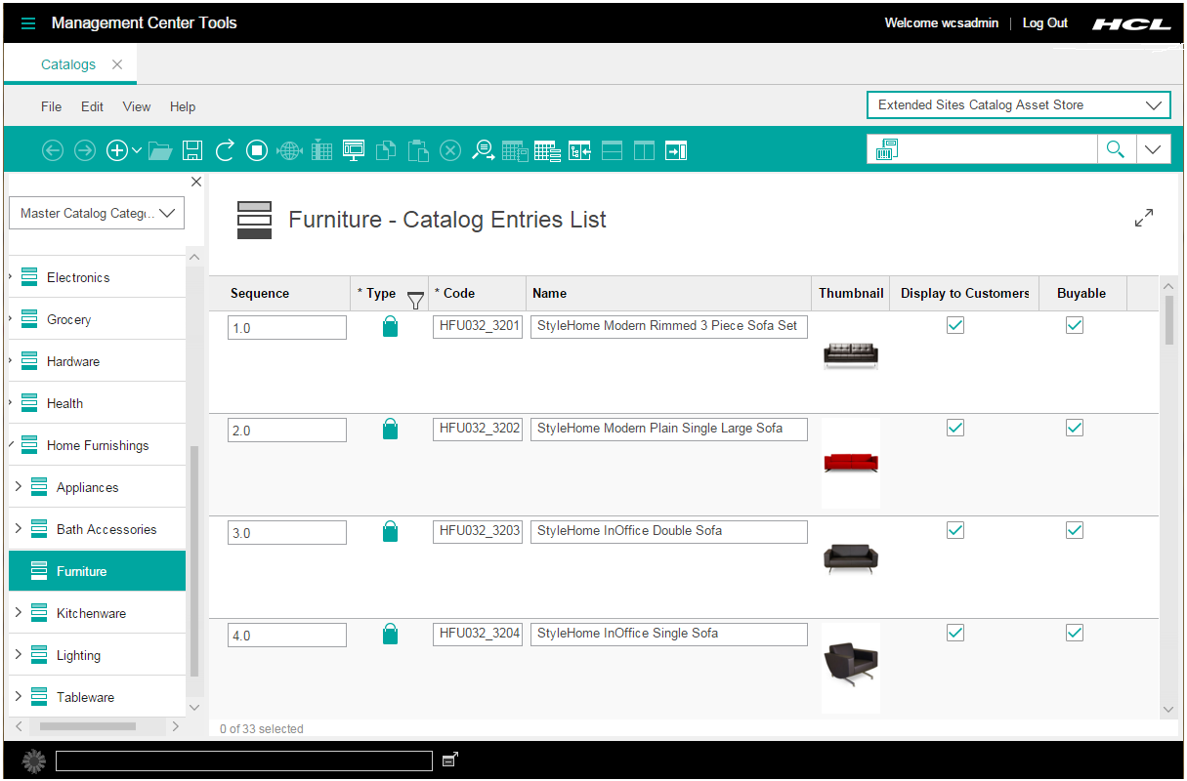
Task: Open the Edit menu
Action: click(x=92, y=107)
